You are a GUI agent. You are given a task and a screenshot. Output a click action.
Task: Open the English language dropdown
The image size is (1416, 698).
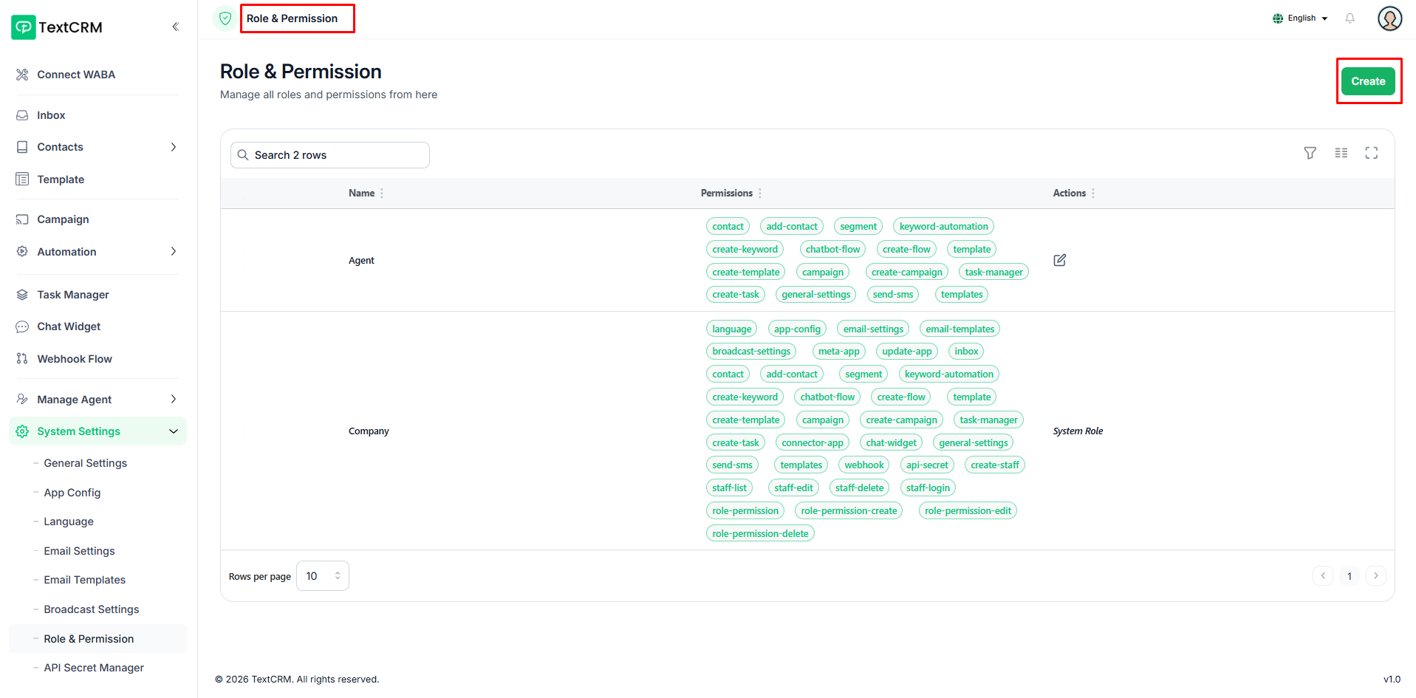tap(1301, 18)
